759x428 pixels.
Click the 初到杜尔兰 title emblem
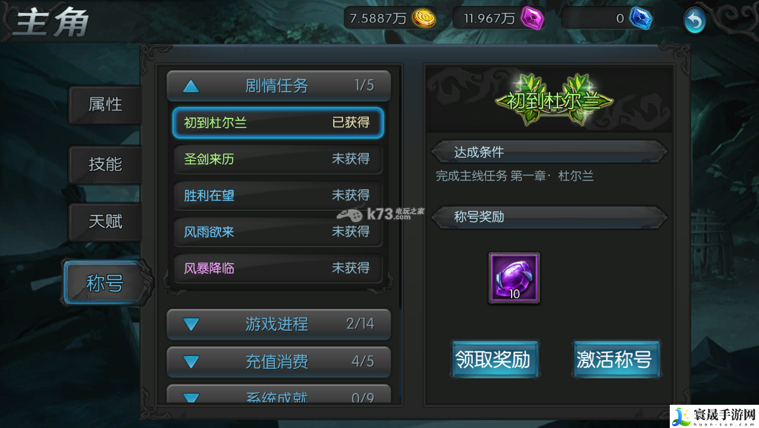[x=553, y=100]
